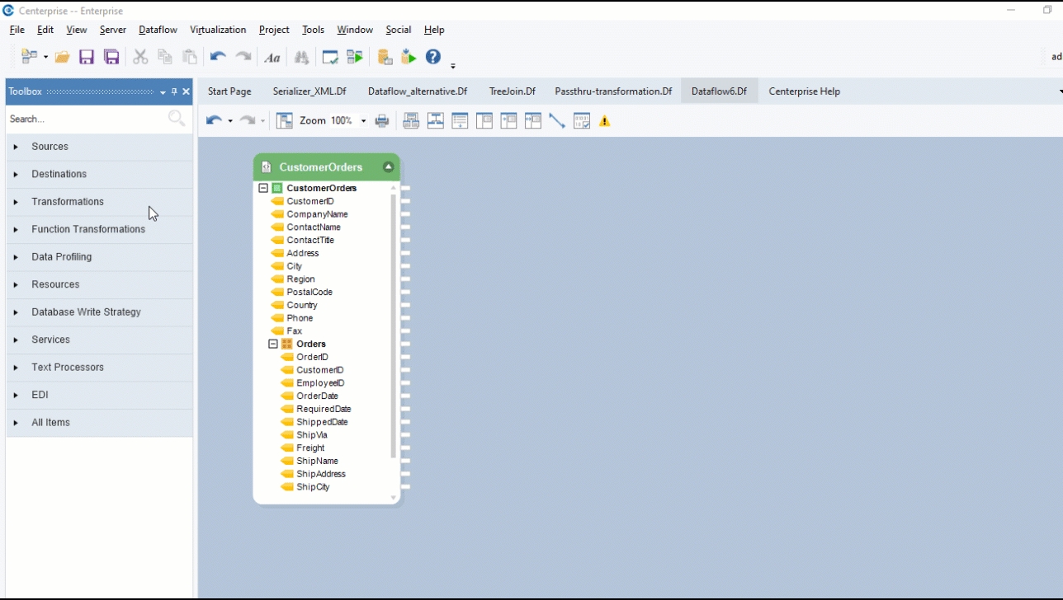Image resolution: width=1063 pixels, height=600 pixels.
Task: Click the binoculars find icon
Action: [x=301, y=57]
